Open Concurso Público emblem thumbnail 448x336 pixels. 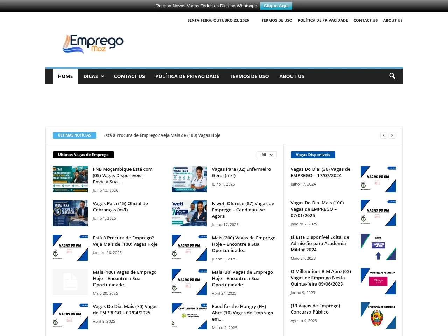click(x=378, y=315)
